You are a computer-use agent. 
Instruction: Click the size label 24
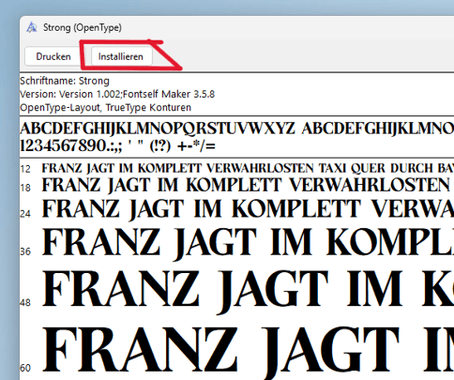(25, 214)
